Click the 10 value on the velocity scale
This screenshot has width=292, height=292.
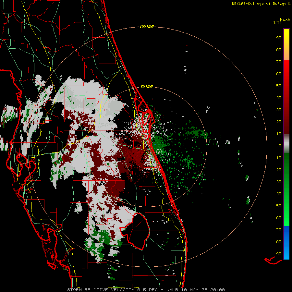tap(279, 134)
